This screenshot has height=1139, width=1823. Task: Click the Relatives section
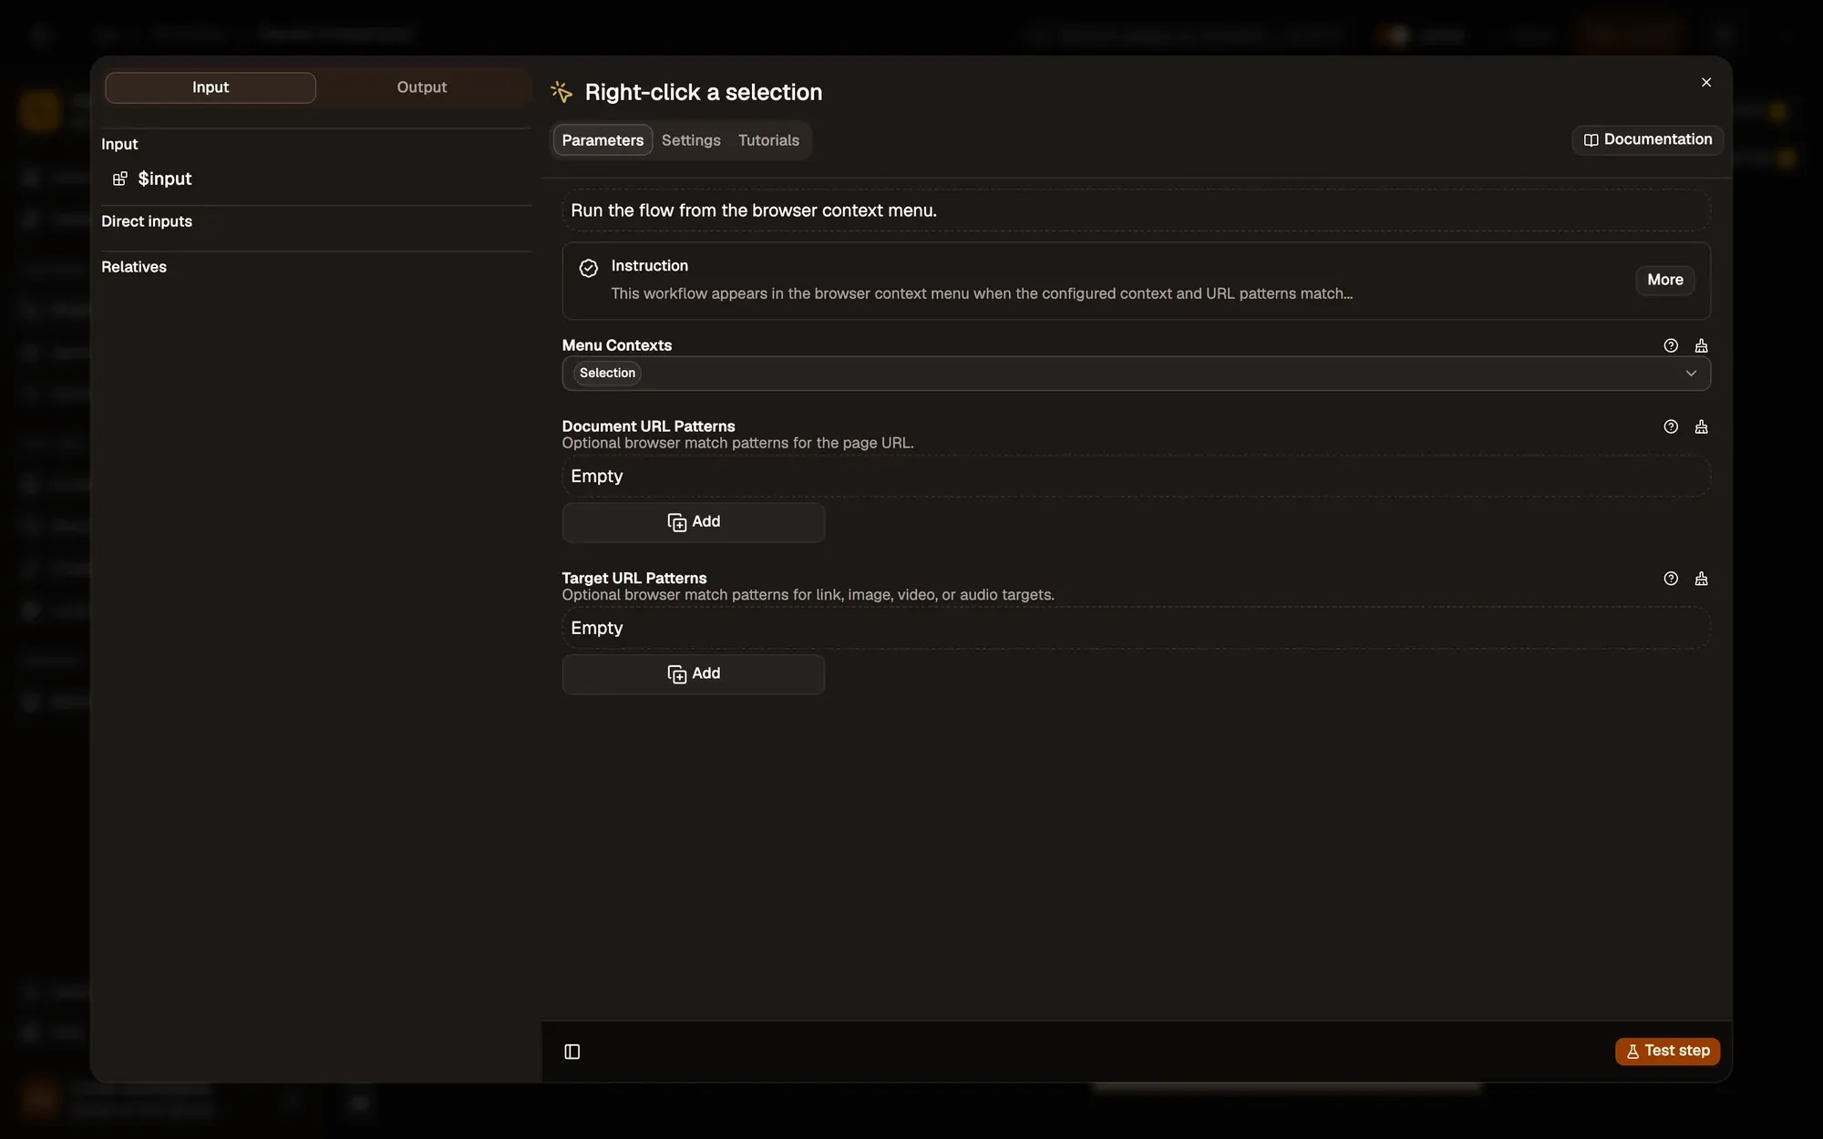point(134,267)
